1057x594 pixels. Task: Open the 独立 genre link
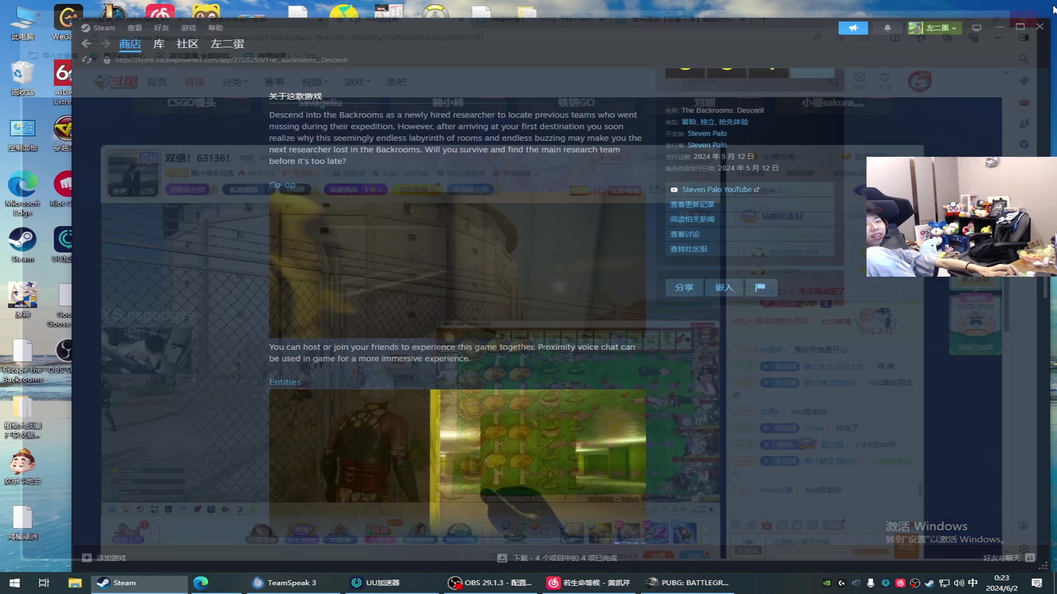707,122
